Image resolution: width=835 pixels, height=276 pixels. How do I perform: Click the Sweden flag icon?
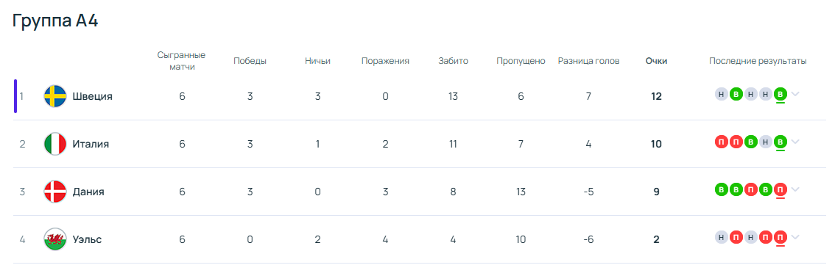click(54, 96)
